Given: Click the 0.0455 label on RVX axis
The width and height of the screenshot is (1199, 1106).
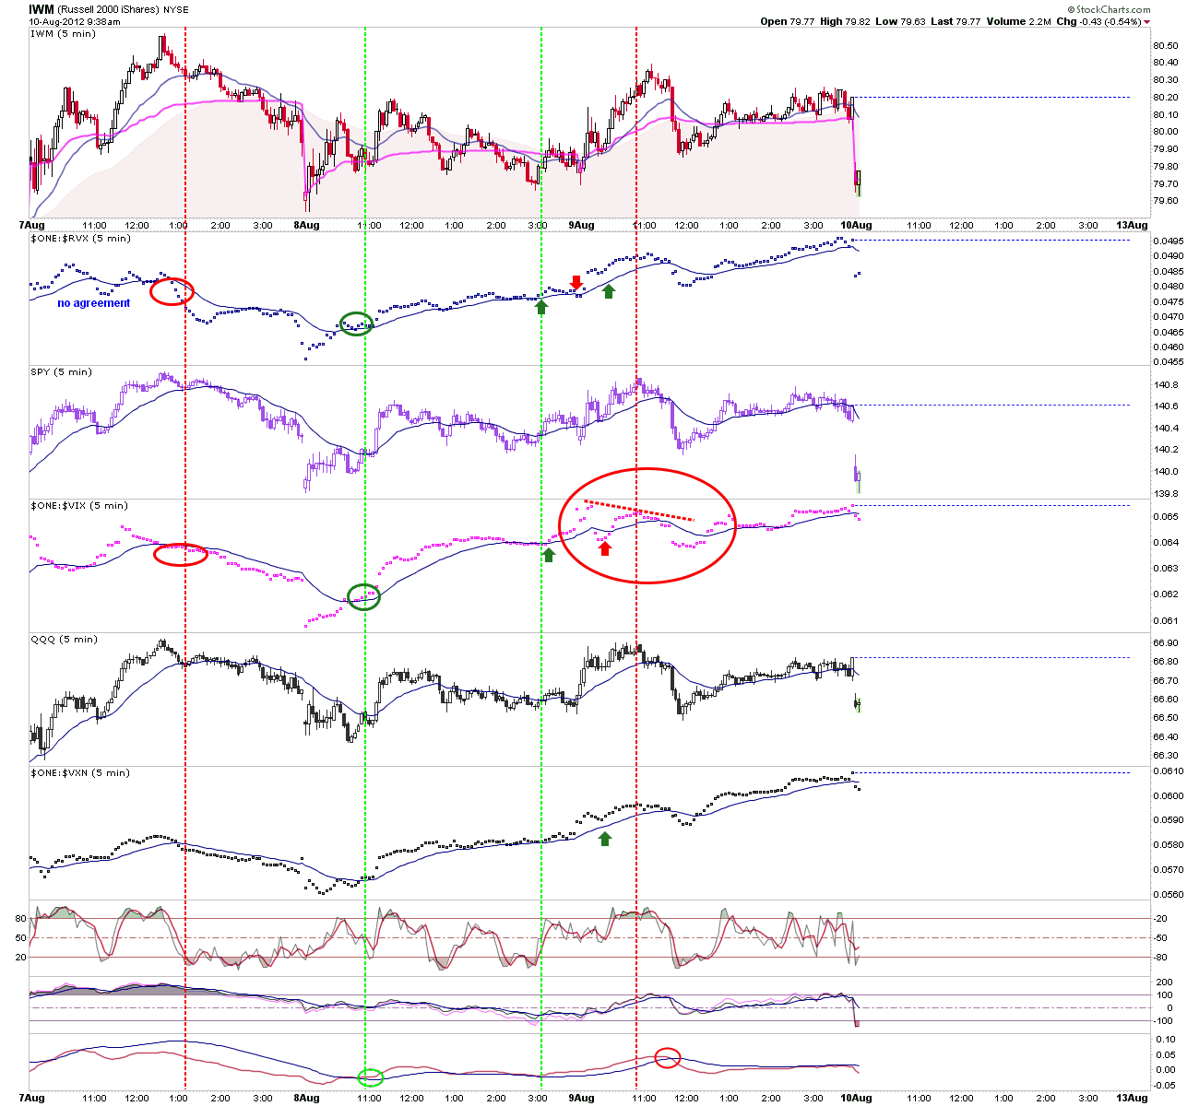Looking at the screenshot, I should [1168, 361].
